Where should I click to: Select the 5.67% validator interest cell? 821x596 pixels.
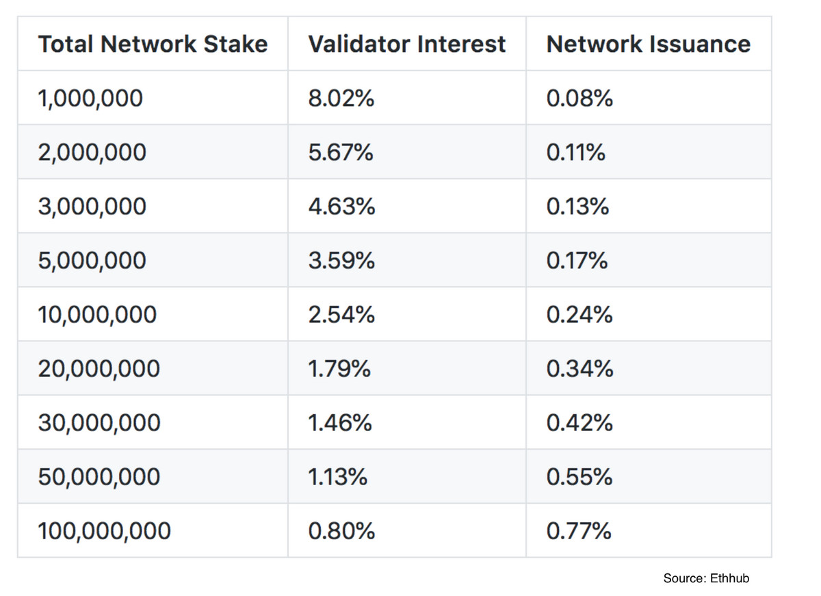point(341,153)
